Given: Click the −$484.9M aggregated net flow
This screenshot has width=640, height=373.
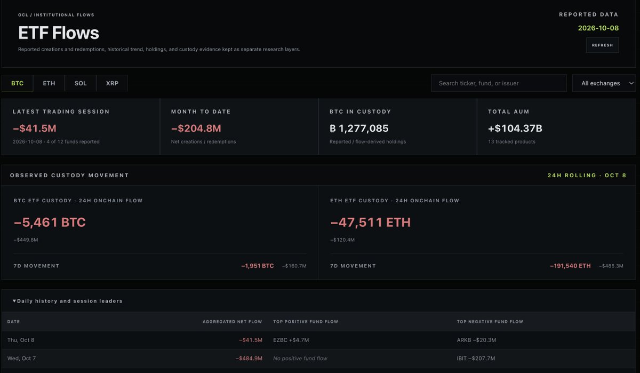Looking at the screenshot, I should click(249, 358).
